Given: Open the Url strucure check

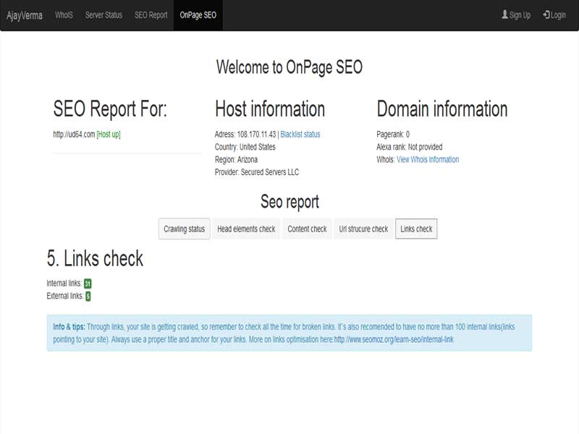Looking at the screenshot, I should point(363,229).
